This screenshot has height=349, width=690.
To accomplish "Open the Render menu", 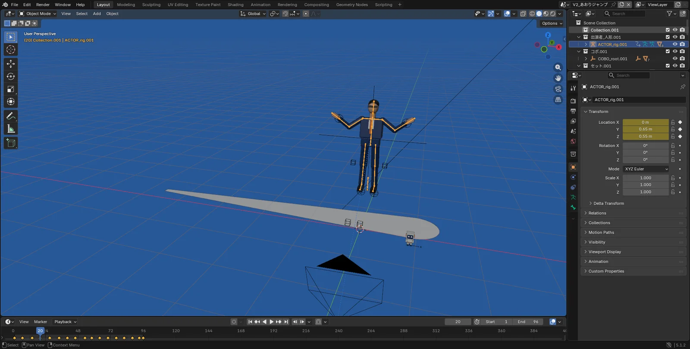I will (43, 5).
